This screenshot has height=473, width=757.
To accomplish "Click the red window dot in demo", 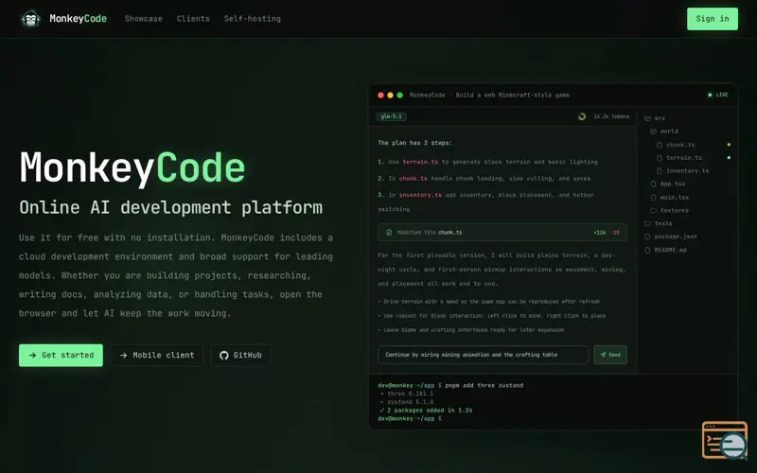I will [x=380, y=96].
